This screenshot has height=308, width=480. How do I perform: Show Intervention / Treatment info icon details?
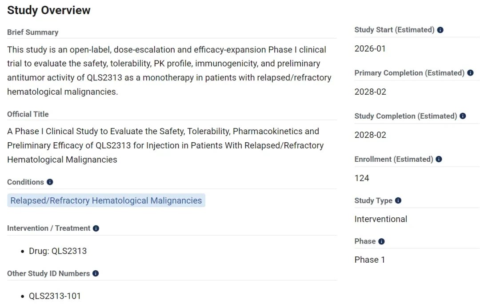(96, 228)
